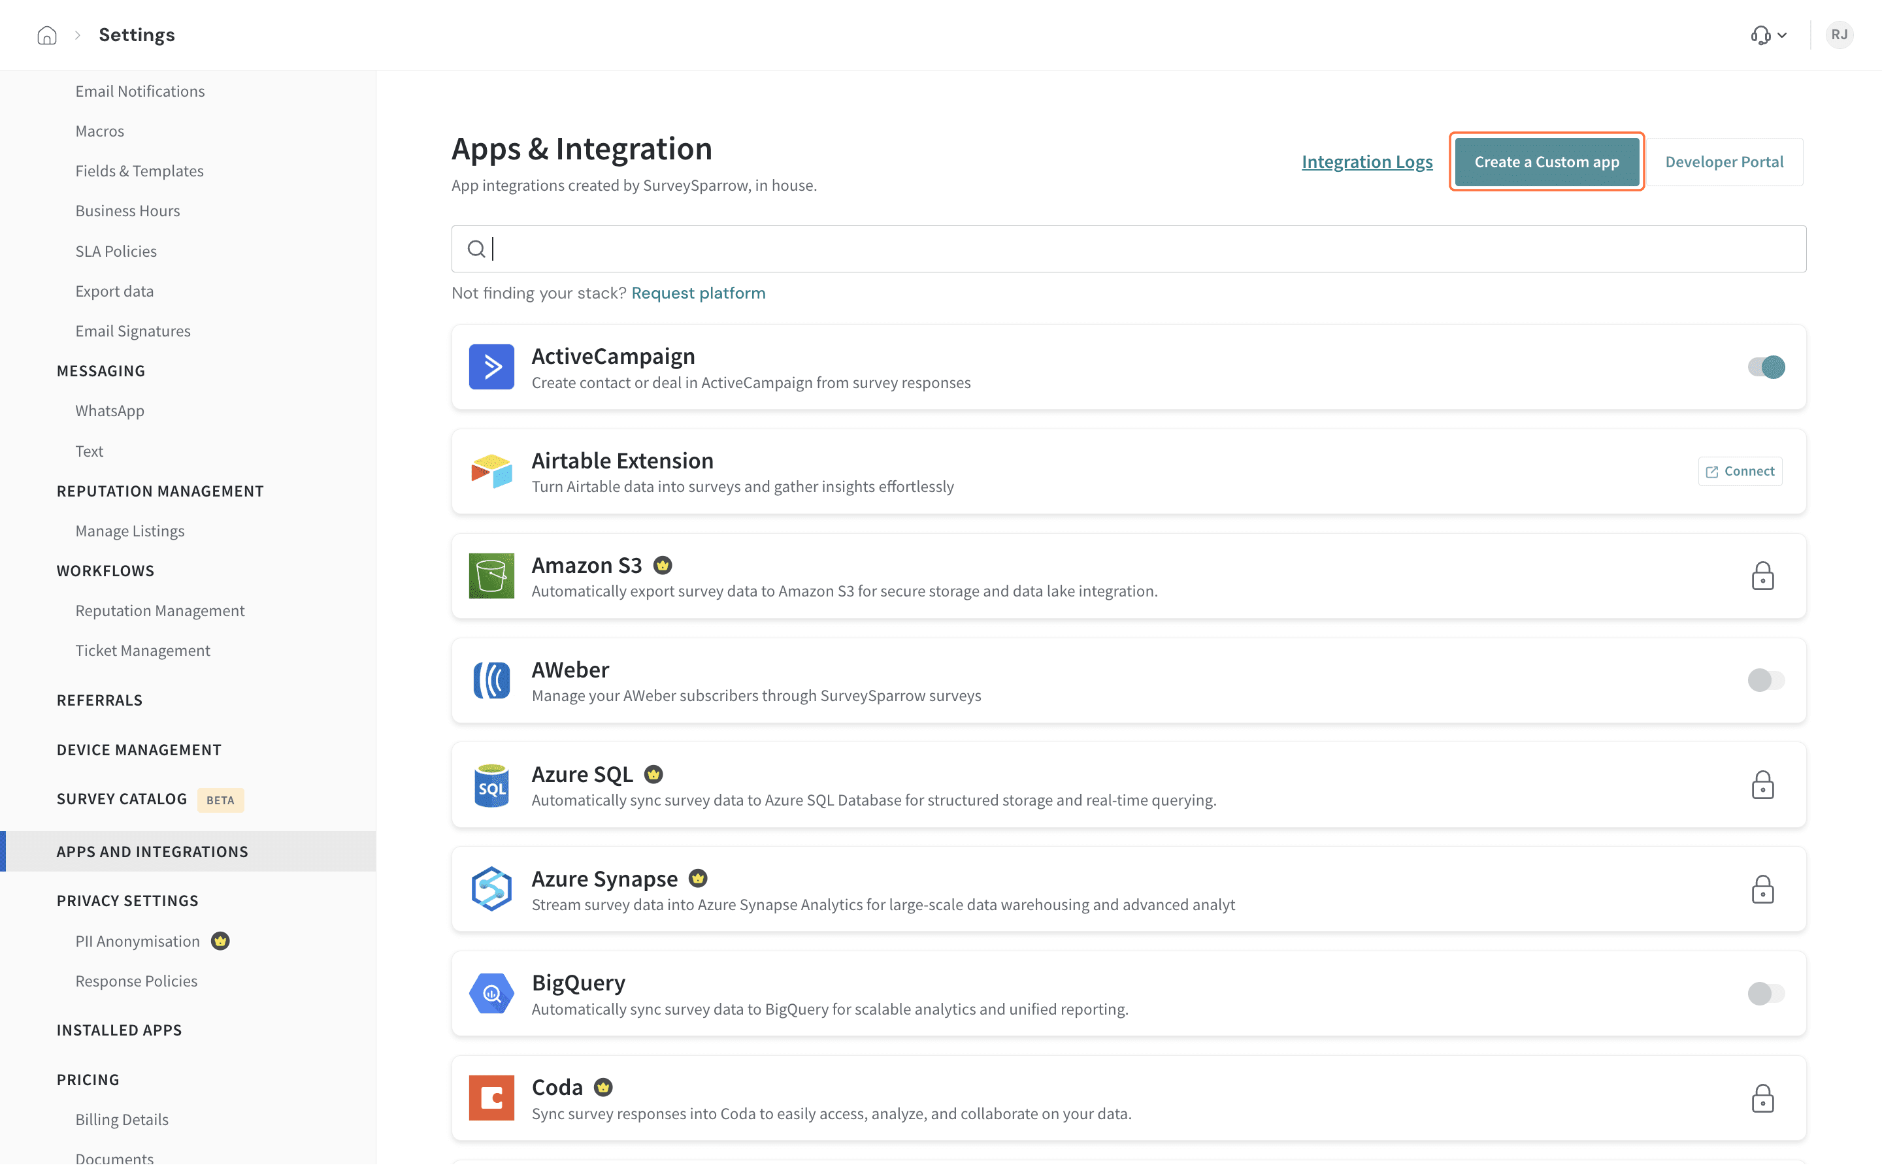Image resolution: width=1882 pixels, height=1176 pixels.
Task: Open Apps and Integrations section
Action: [x=188, y=852]
